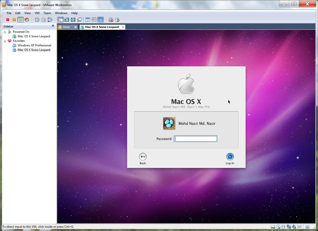The image size is (318, 231).
Task: Open the File menu
Action: pyautogui.click(x=9, y=13)
